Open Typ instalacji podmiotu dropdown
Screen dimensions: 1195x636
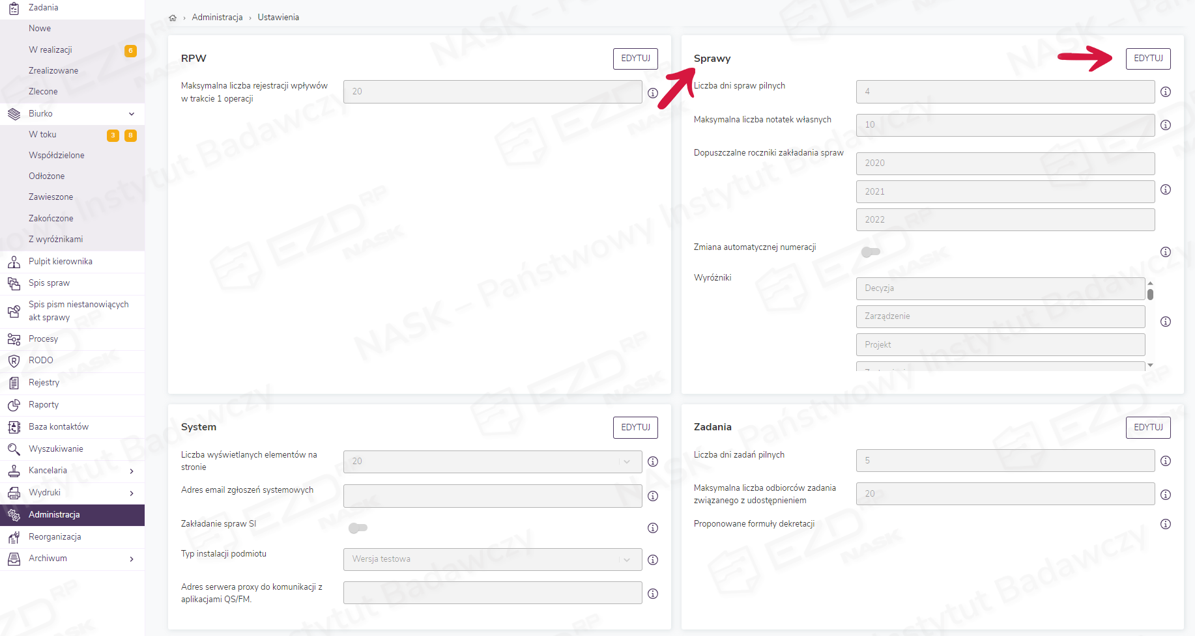tap(492, 559)
